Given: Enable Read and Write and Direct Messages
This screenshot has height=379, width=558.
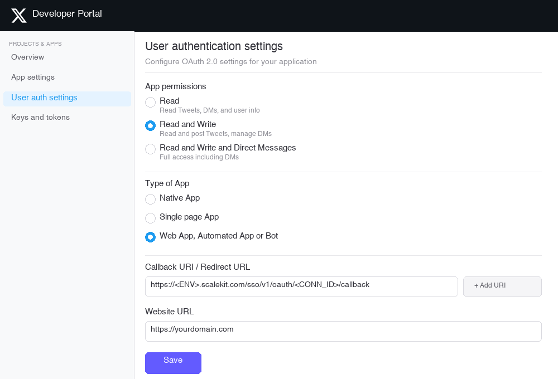Looking at the screenshot, I should 150,149.
